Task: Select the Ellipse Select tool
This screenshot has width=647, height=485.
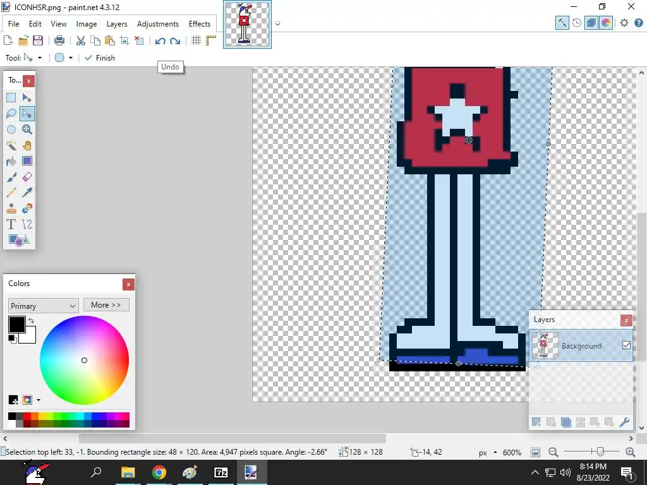Action: tap(11, 129)
